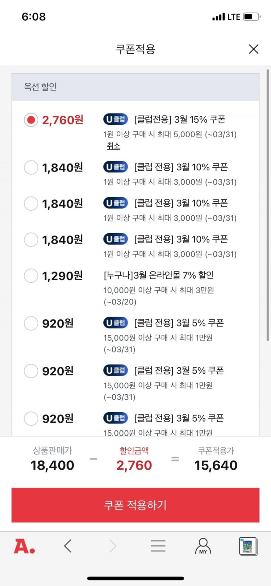This screenshot has width=271, height=586.
Task: Open the recently viewed product thumbnail
Action: [248, 546]
